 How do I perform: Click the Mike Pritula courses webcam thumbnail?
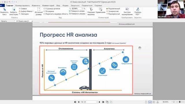171,9
